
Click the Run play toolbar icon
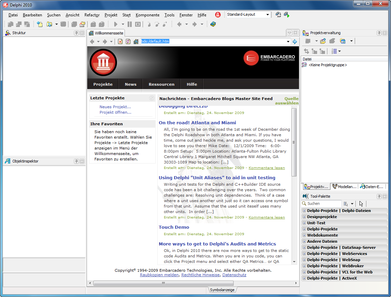click(x=116, y=24)
